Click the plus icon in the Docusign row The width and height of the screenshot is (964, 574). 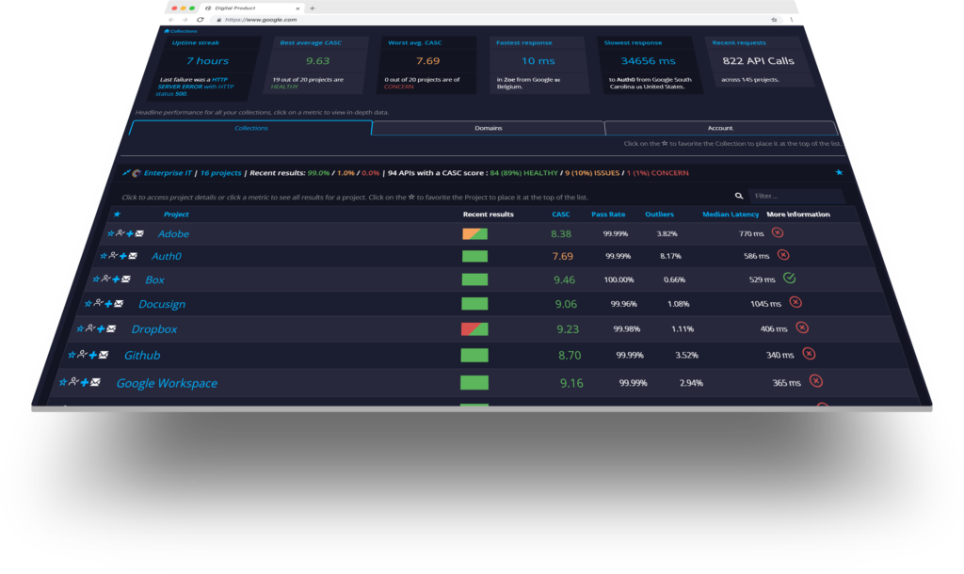[x=108, y=304]
